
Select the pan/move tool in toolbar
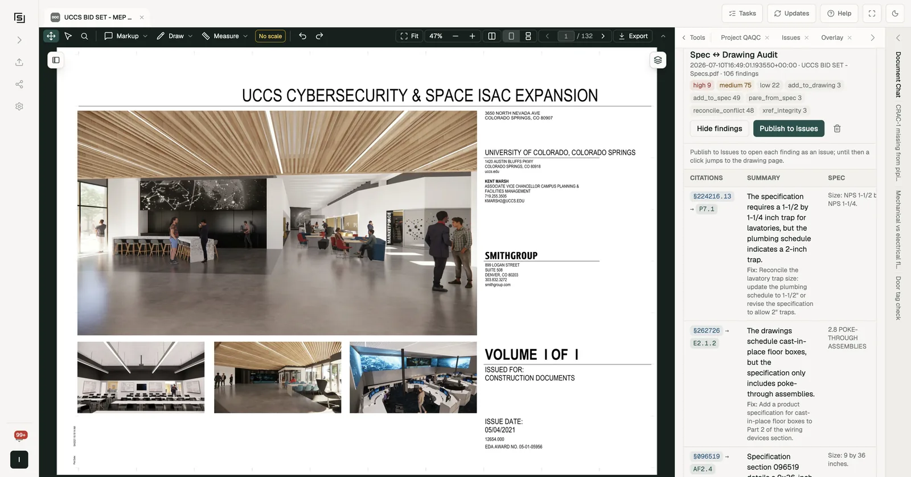51,36
